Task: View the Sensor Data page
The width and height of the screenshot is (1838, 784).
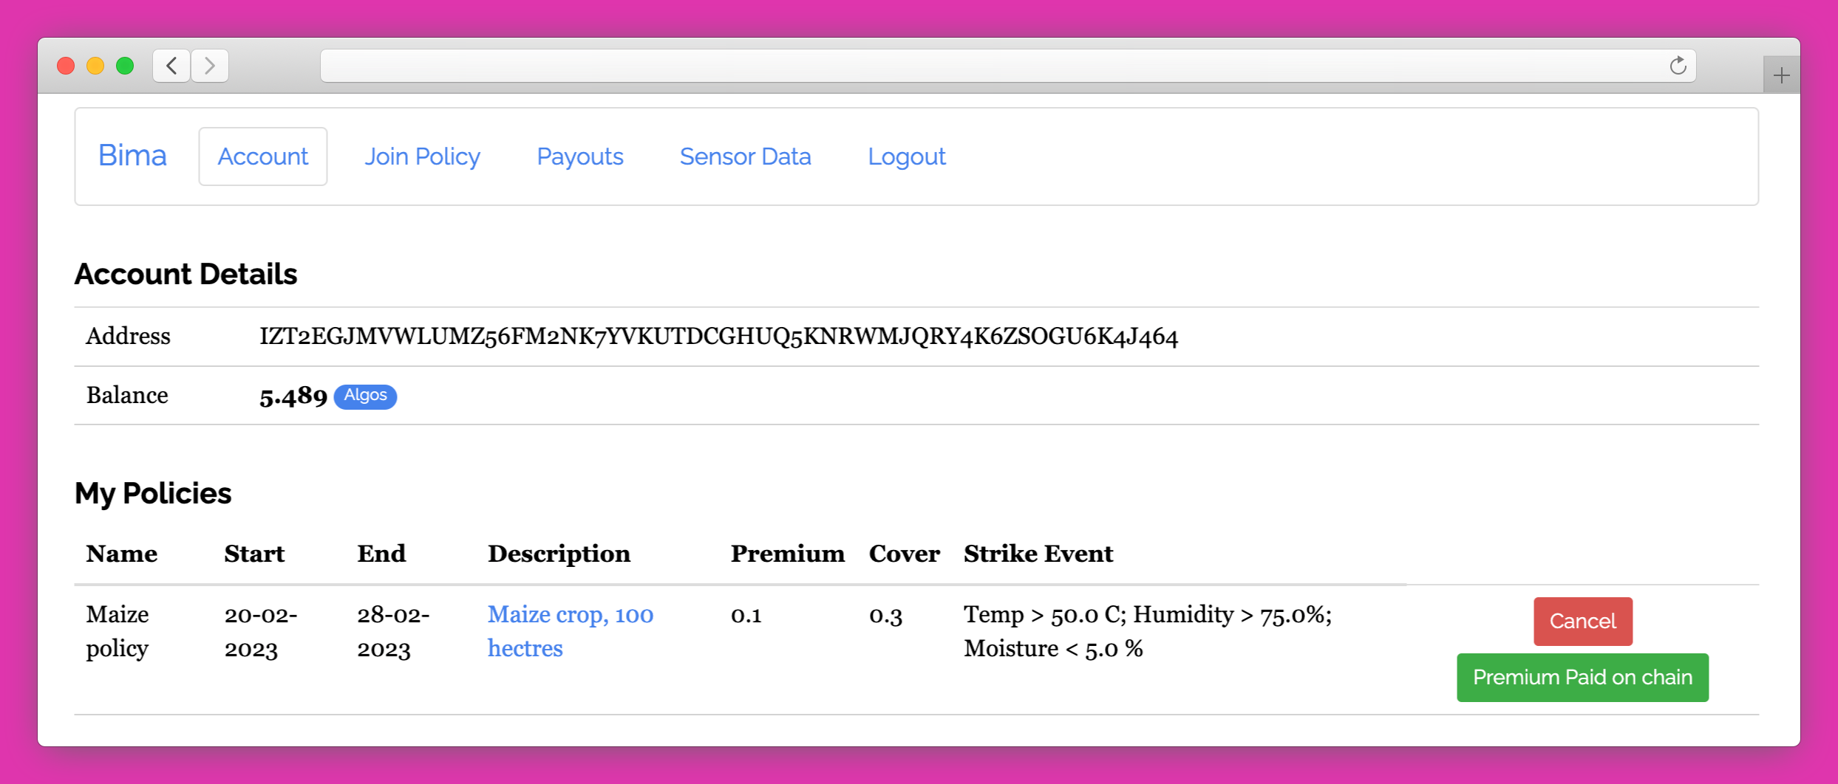Action: click(x=745, y=157)
